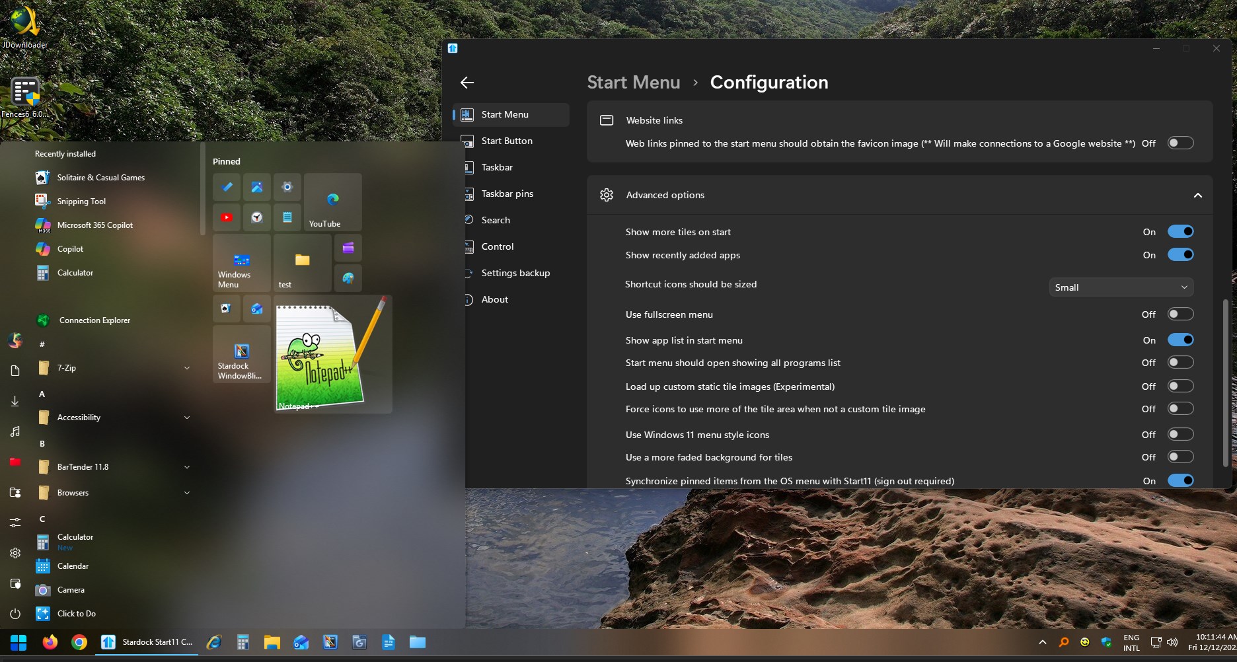The width and height of the screenshot is (1237, 662).
Task: Toggle website links favicon option on
Action: [1180, 143]
